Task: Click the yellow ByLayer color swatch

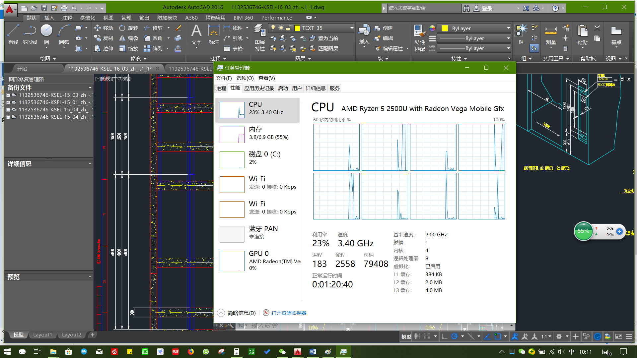Action: point(445,28)
